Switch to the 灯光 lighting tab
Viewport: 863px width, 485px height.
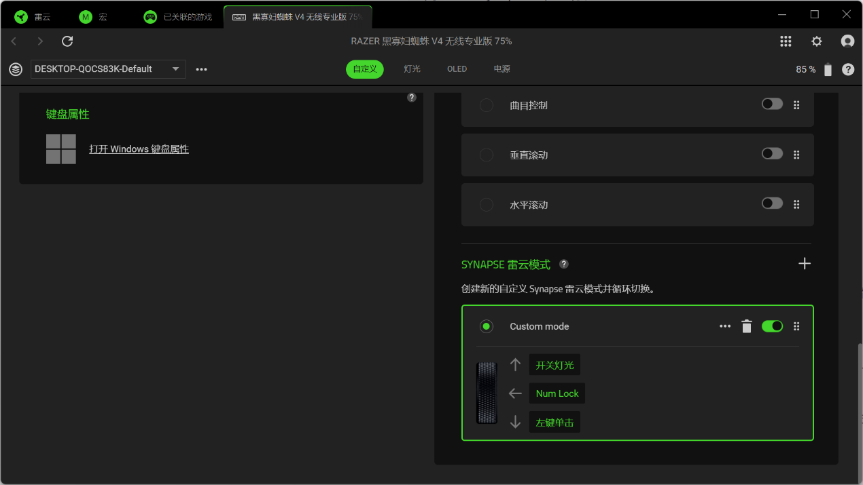point(412,69)
